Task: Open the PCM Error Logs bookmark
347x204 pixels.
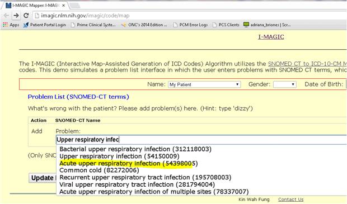Action: (190, 25)
